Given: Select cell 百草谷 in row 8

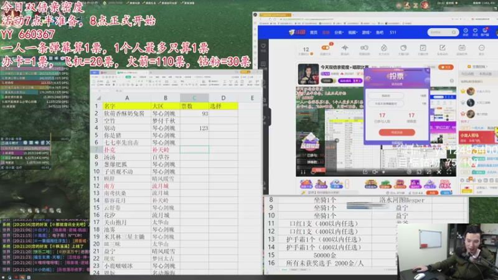Looking at the screenshot, I should pos(166,157).
